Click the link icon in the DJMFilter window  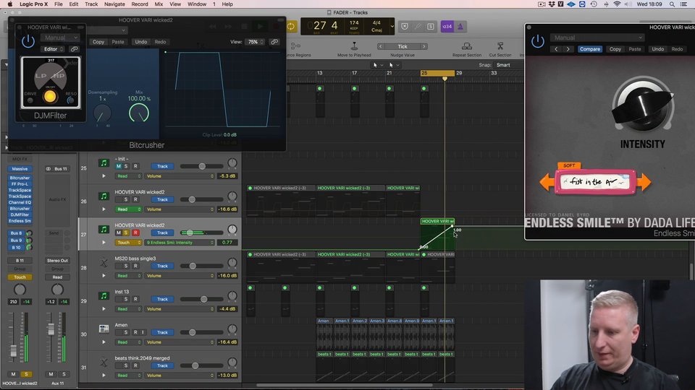74,49
